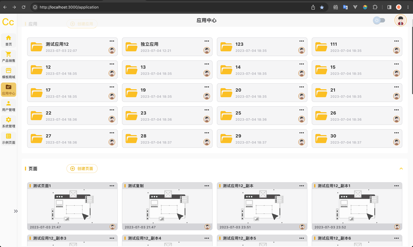The image size is (413, 247).
Task: Toggle browser side panel icon
Action: point(389,7)
